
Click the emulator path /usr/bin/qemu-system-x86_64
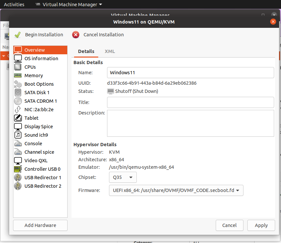[x=141, y=167]
